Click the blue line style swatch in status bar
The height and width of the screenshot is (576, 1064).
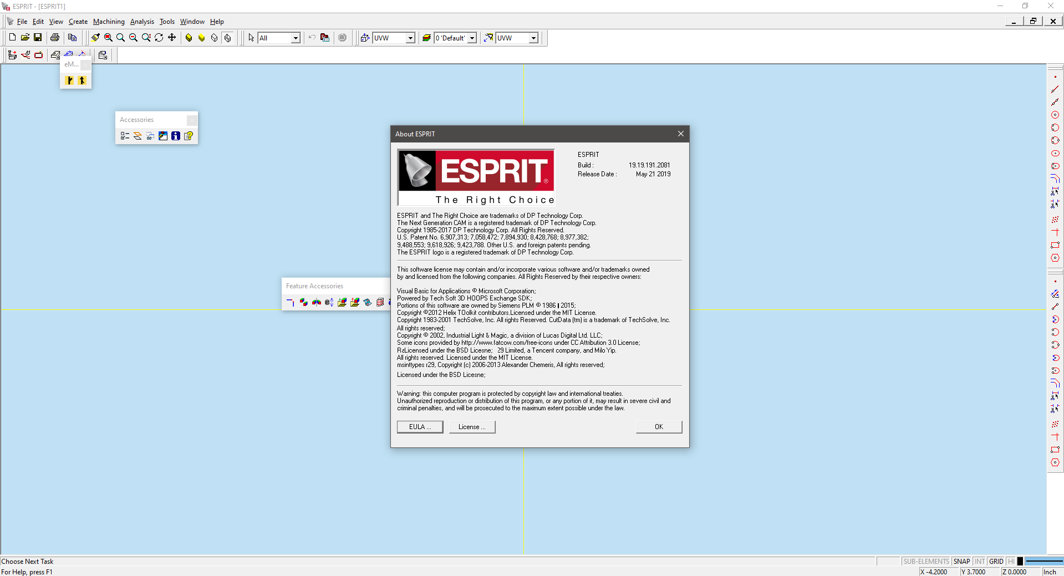1044,562
